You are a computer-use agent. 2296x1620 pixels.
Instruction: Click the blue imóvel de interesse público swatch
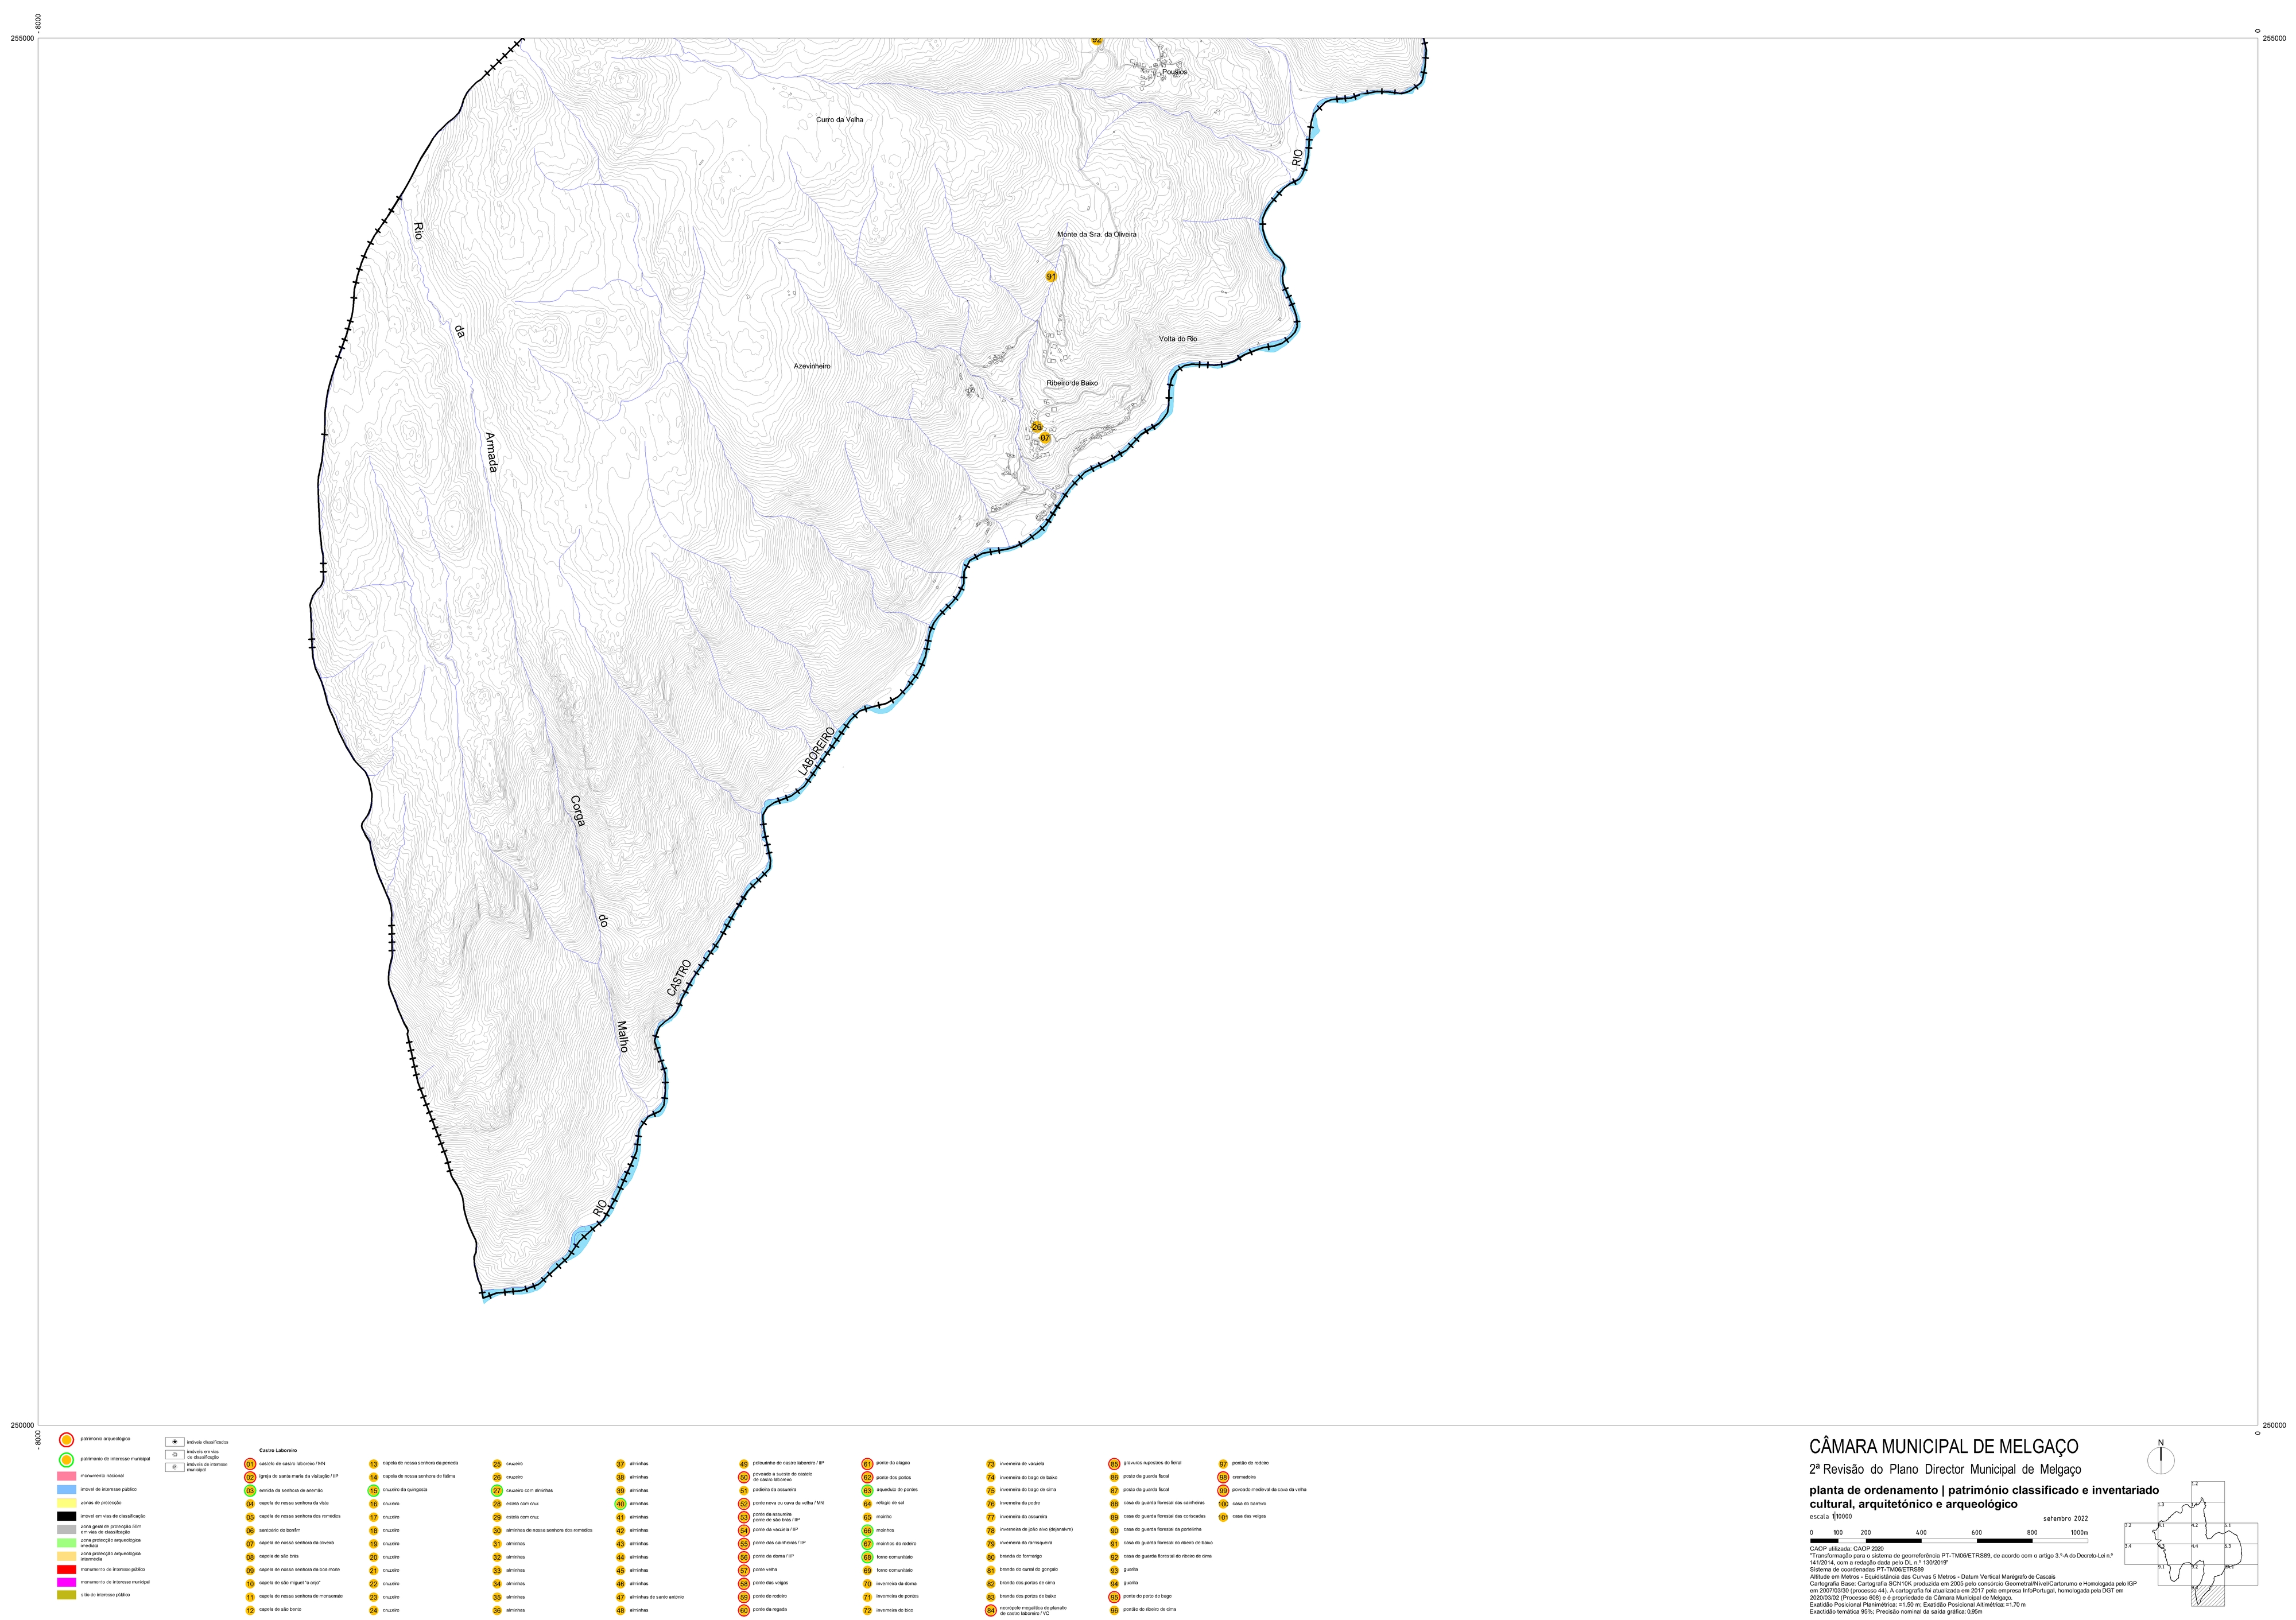[x=66, y=1489]
